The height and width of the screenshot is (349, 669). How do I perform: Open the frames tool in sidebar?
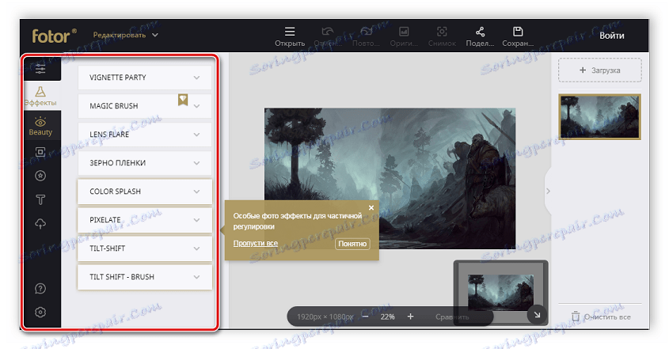point(40,152)
